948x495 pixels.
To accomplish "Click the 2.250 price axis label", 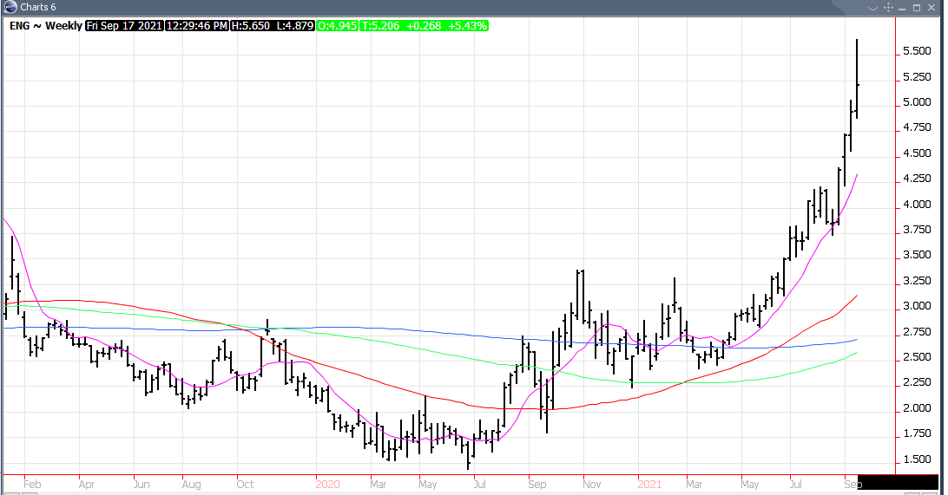I will tap(917, 382).
